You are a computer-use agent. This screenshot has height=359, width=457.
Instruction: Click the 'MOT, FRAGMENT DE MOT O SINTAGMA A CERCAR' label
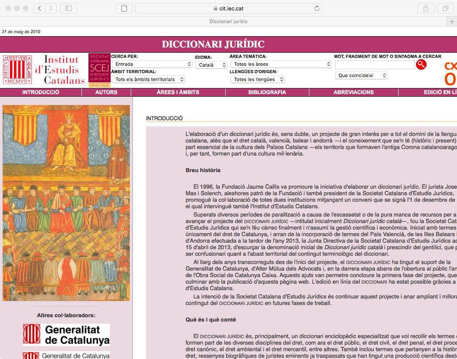tap(388, 57)
